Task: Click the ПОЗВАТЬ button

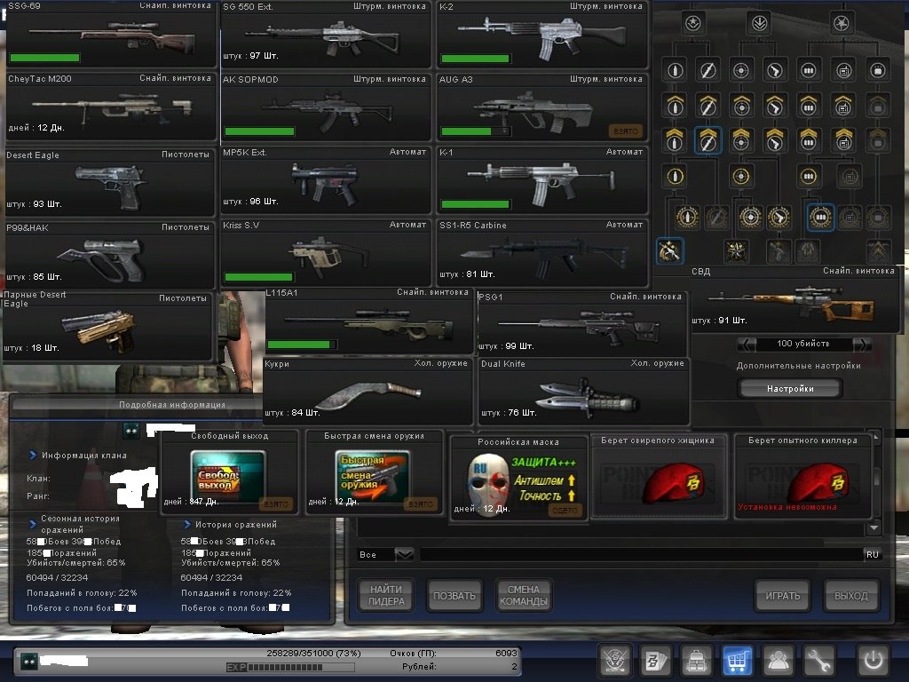Action: pyautogui.click(x=454, y=596)
